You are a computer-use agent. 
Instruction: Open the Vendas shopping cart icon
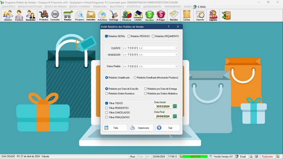[68, 16]
